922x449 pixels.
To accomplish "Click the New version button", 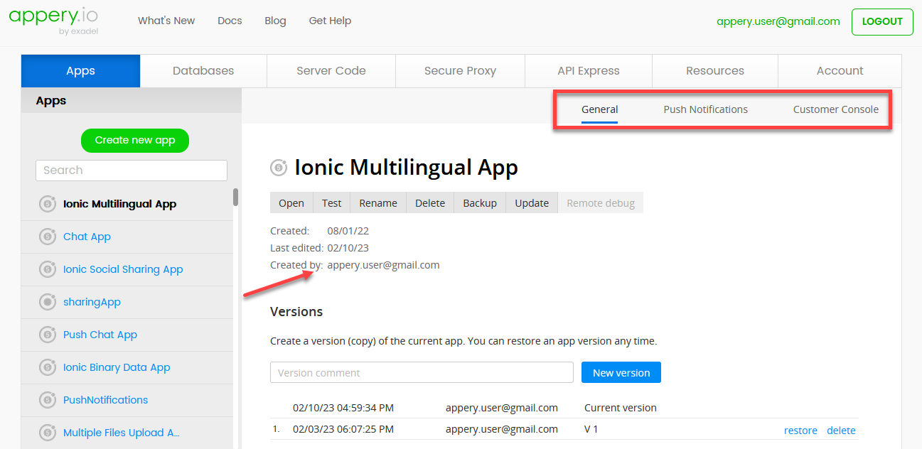I will click(x=621, y=372).
